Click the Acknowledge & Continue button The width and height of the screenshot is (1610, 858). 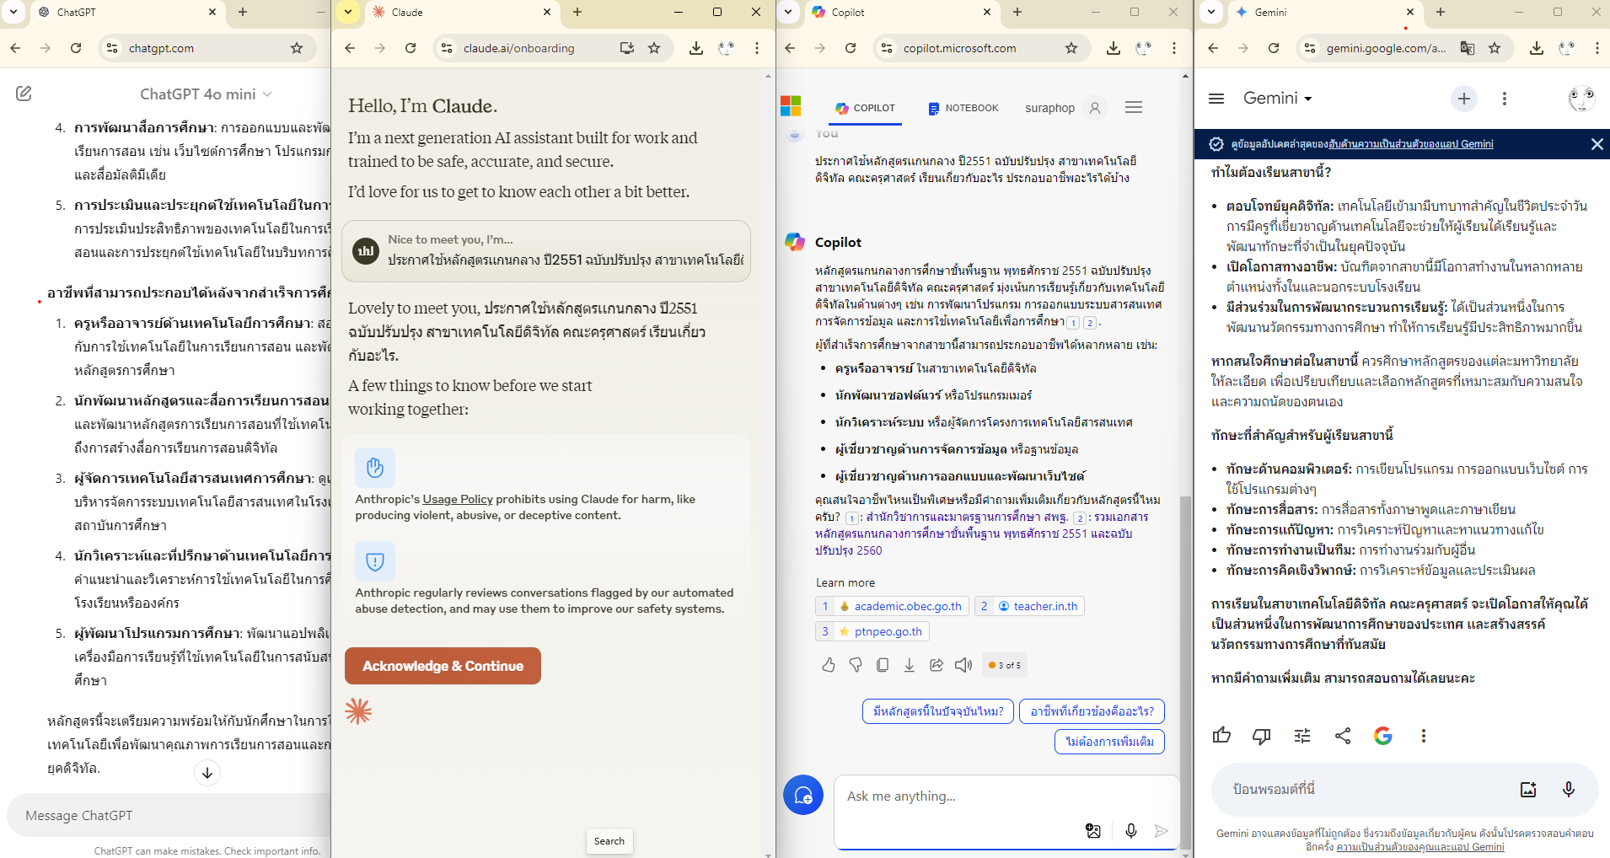[x=443, y=666]
